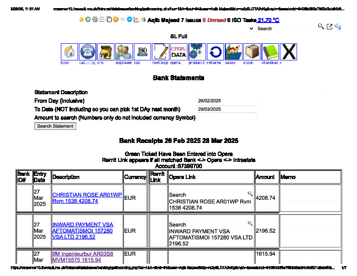Image resolution: width=357 pixels, height=276 pixels.
Task: Open the employee icon
Action: (x=124, y=52)
